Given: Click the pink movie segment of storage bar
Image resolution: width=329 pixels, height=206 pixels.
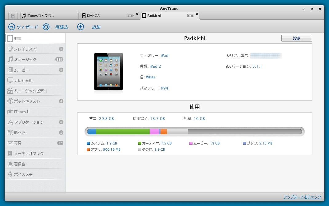Looking at the screenshot, I should [154, 132].
